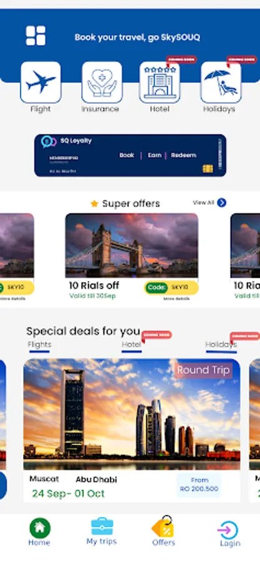Click the Round Trip label on deal
The height and width of the screenshot is (562, 260).
[x=203, y=370]
